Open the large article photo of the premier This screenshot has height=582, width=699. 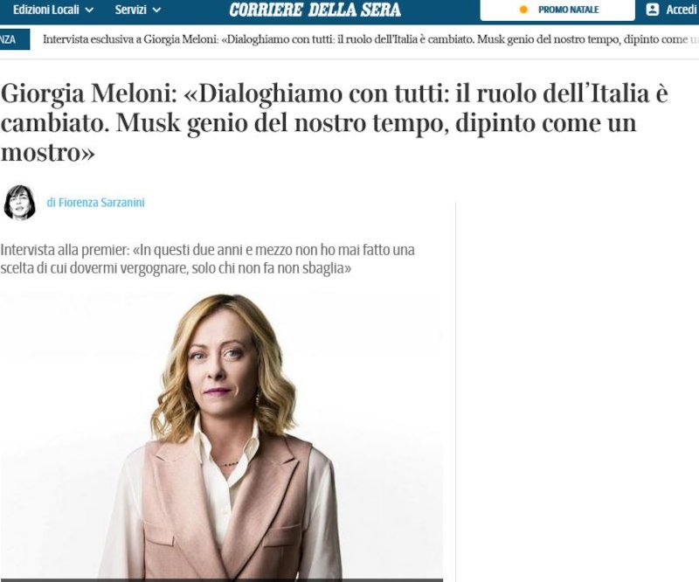[x=222, y=435]
